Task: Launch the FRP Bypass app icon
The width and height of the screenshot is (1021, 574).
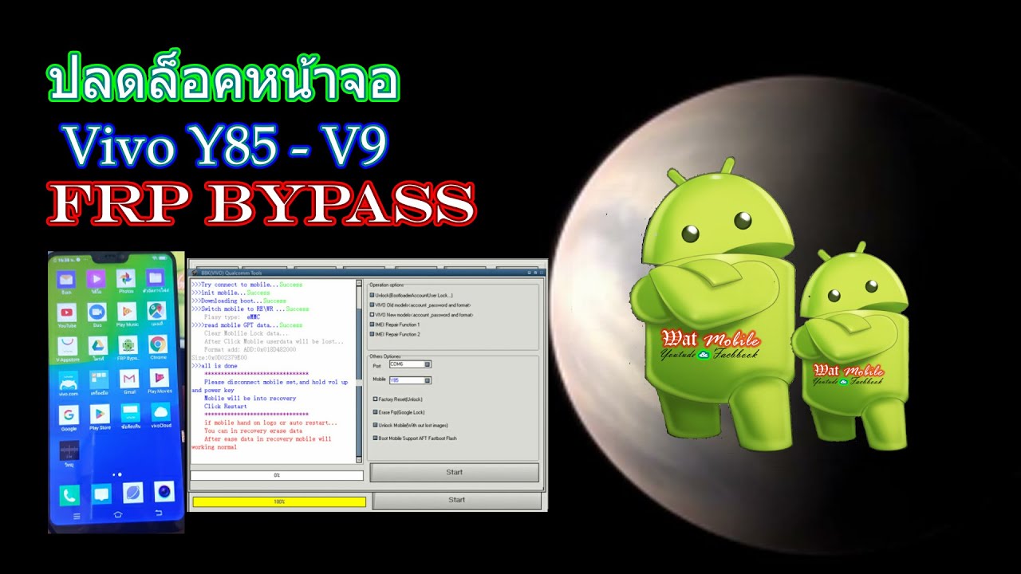Action: pos(128,346)
